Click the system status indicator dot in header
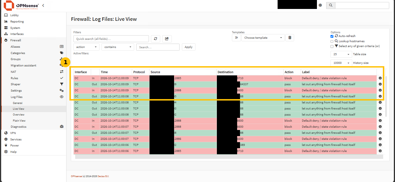Image resolution: width=395 pixels, height=182 pixels. 320,5
